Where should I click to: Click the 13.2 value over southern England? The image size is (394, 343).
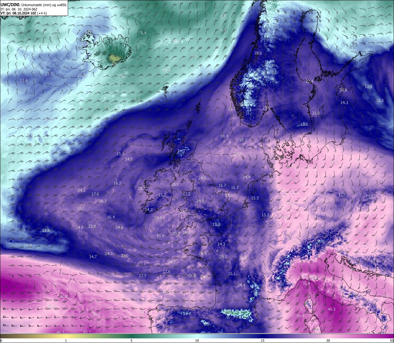coord(216,224)
